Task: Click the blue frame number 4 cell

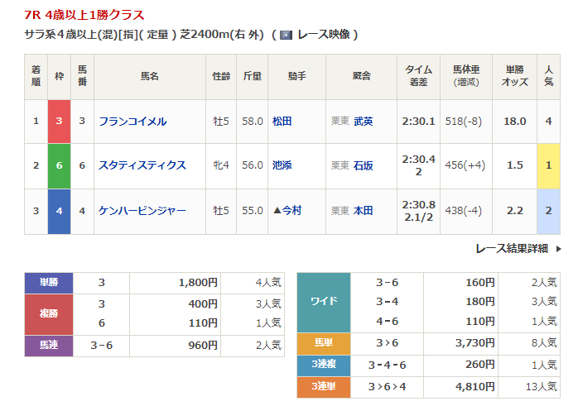Action: click(59, 211)
